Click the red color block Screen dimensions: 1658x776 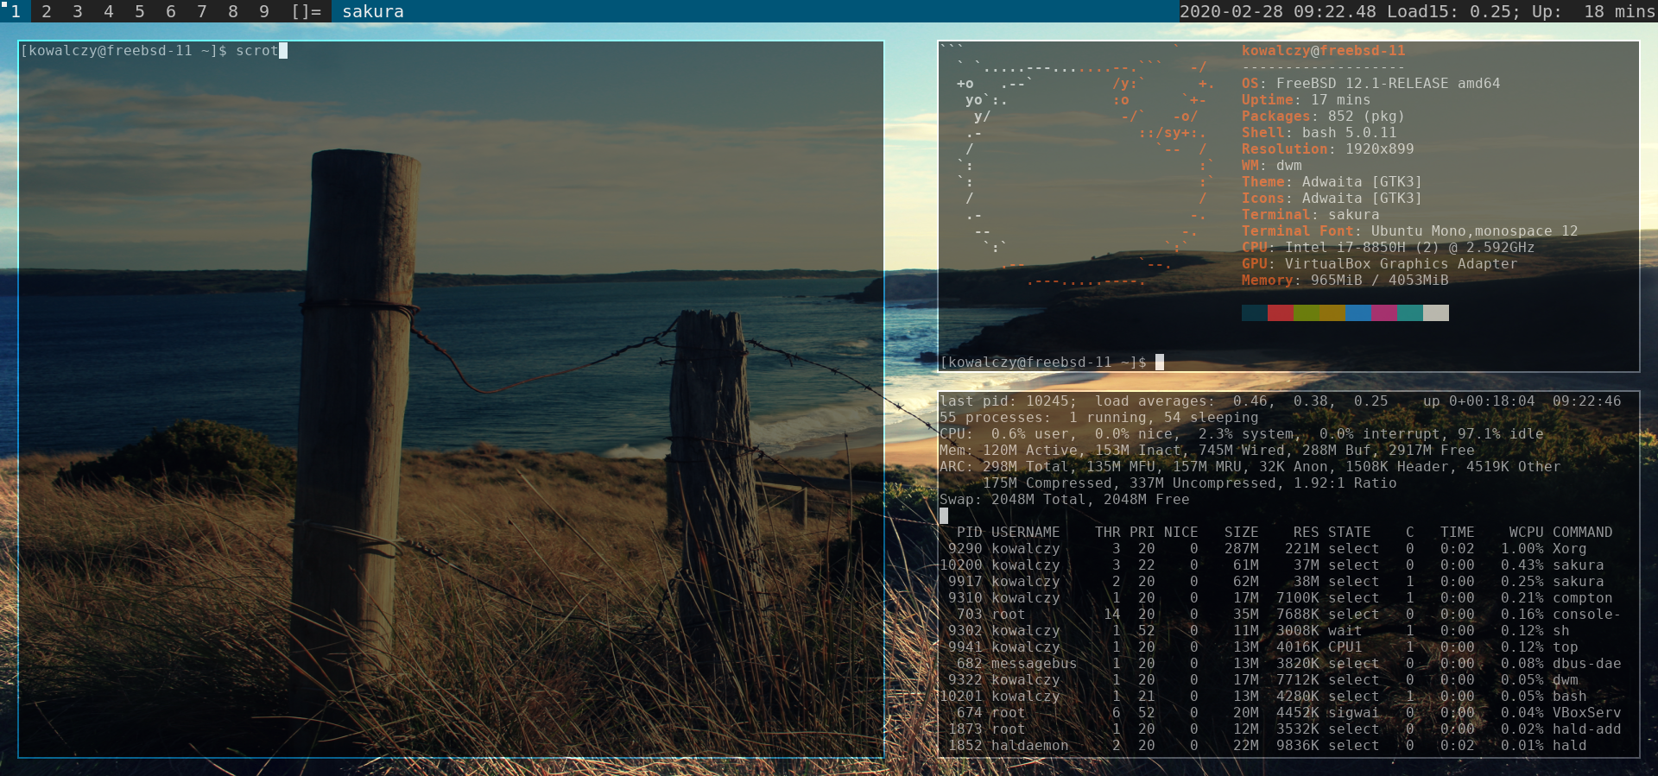coord(1281,312)
